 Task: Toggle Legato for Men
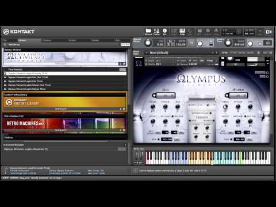190,121
